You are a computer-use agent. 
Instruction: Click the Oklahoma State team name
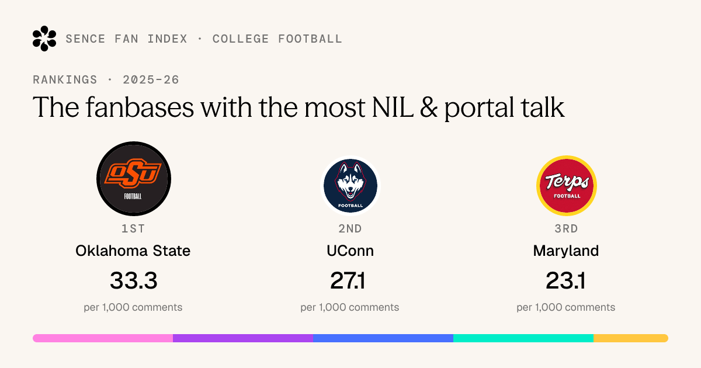(x=133, y=251)
